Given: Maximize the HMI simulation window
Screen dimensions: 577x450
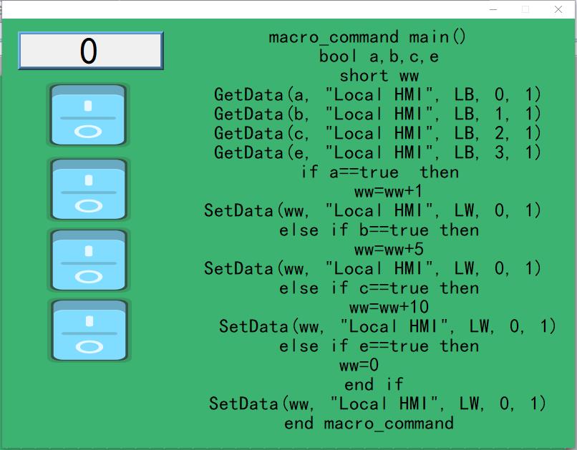Looking at the screenshot, I should pyautogui.click(x=525, y=9).
